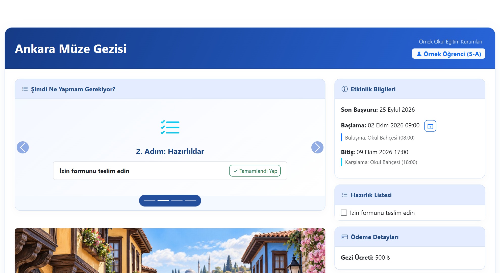This screenshot has width=500, height=273.
Task: Click the checklist icon beside Hazırlık Listesi
Action: point(345,195)
